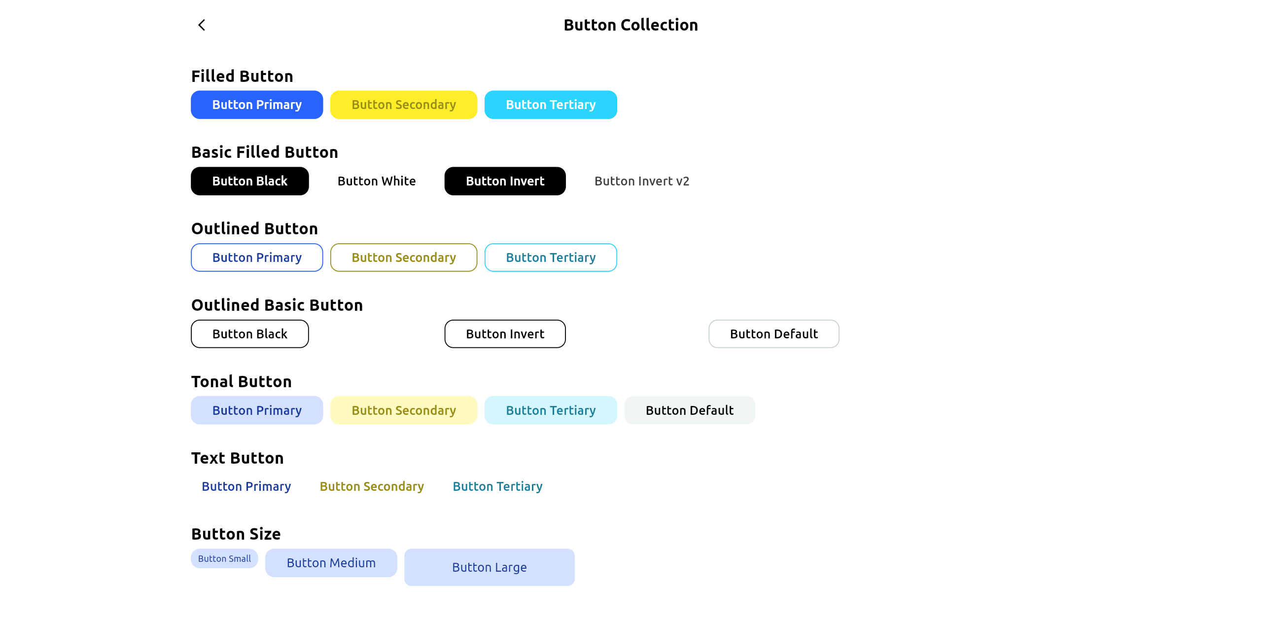
Task: Click the Text Button section heading
Action: (x=238, y=458)
